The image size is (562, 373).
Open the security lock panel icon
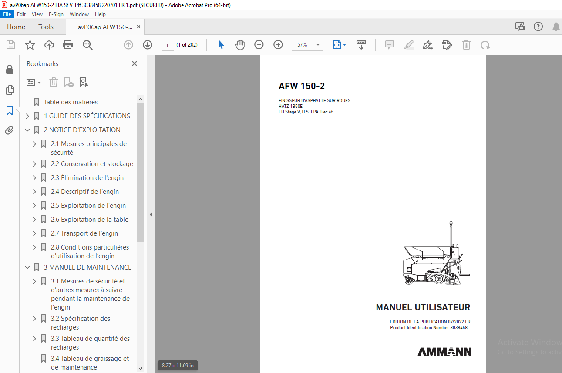coord(10,70)
